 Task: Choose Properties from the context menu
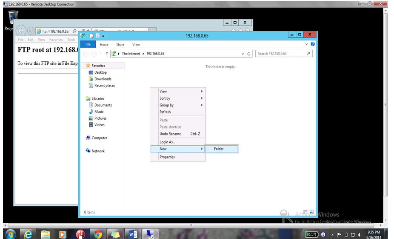(x=178, y=157)
